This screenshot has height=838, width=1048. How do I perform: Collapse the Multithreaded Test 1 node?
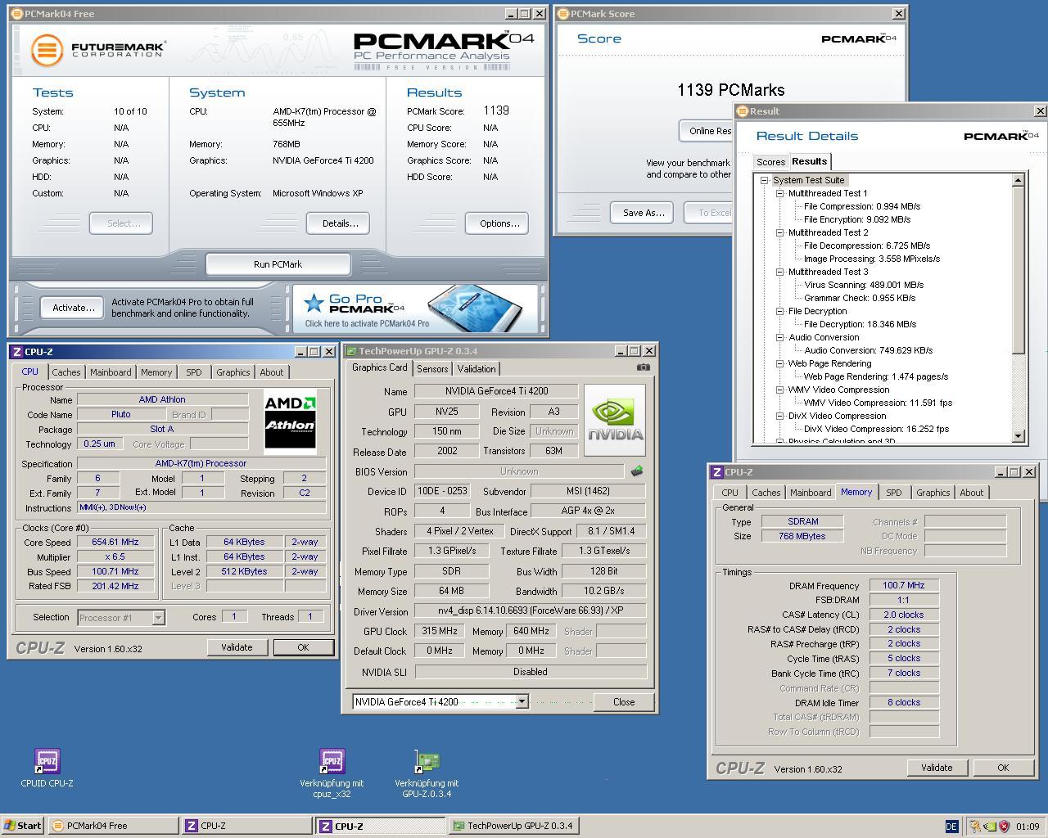(x=780, y=193)
